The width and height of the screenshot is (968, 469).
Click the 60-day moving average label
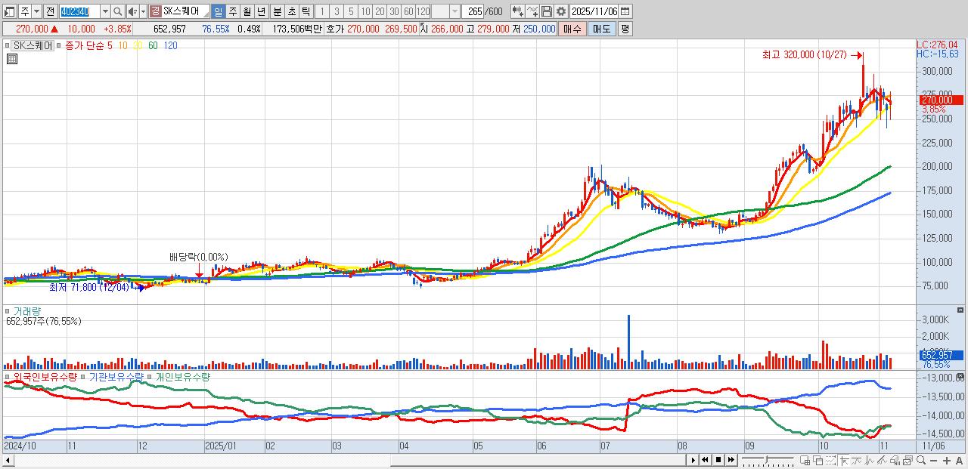coord(154,46)
